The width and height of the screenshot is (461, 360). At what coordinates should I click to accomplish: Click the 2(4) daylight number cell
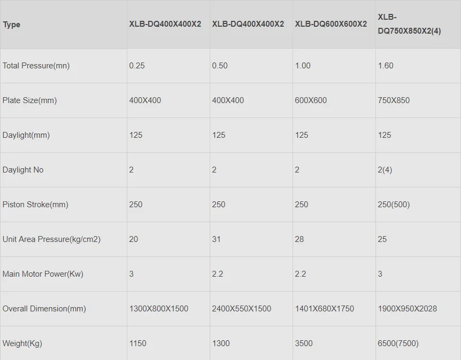(385, 170)
